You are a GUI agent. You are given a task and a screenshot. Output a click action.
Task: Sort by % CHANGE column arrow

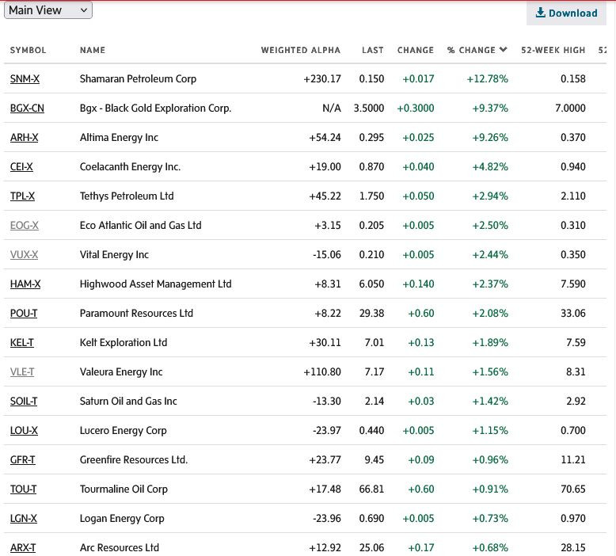(x=504, y=50)
